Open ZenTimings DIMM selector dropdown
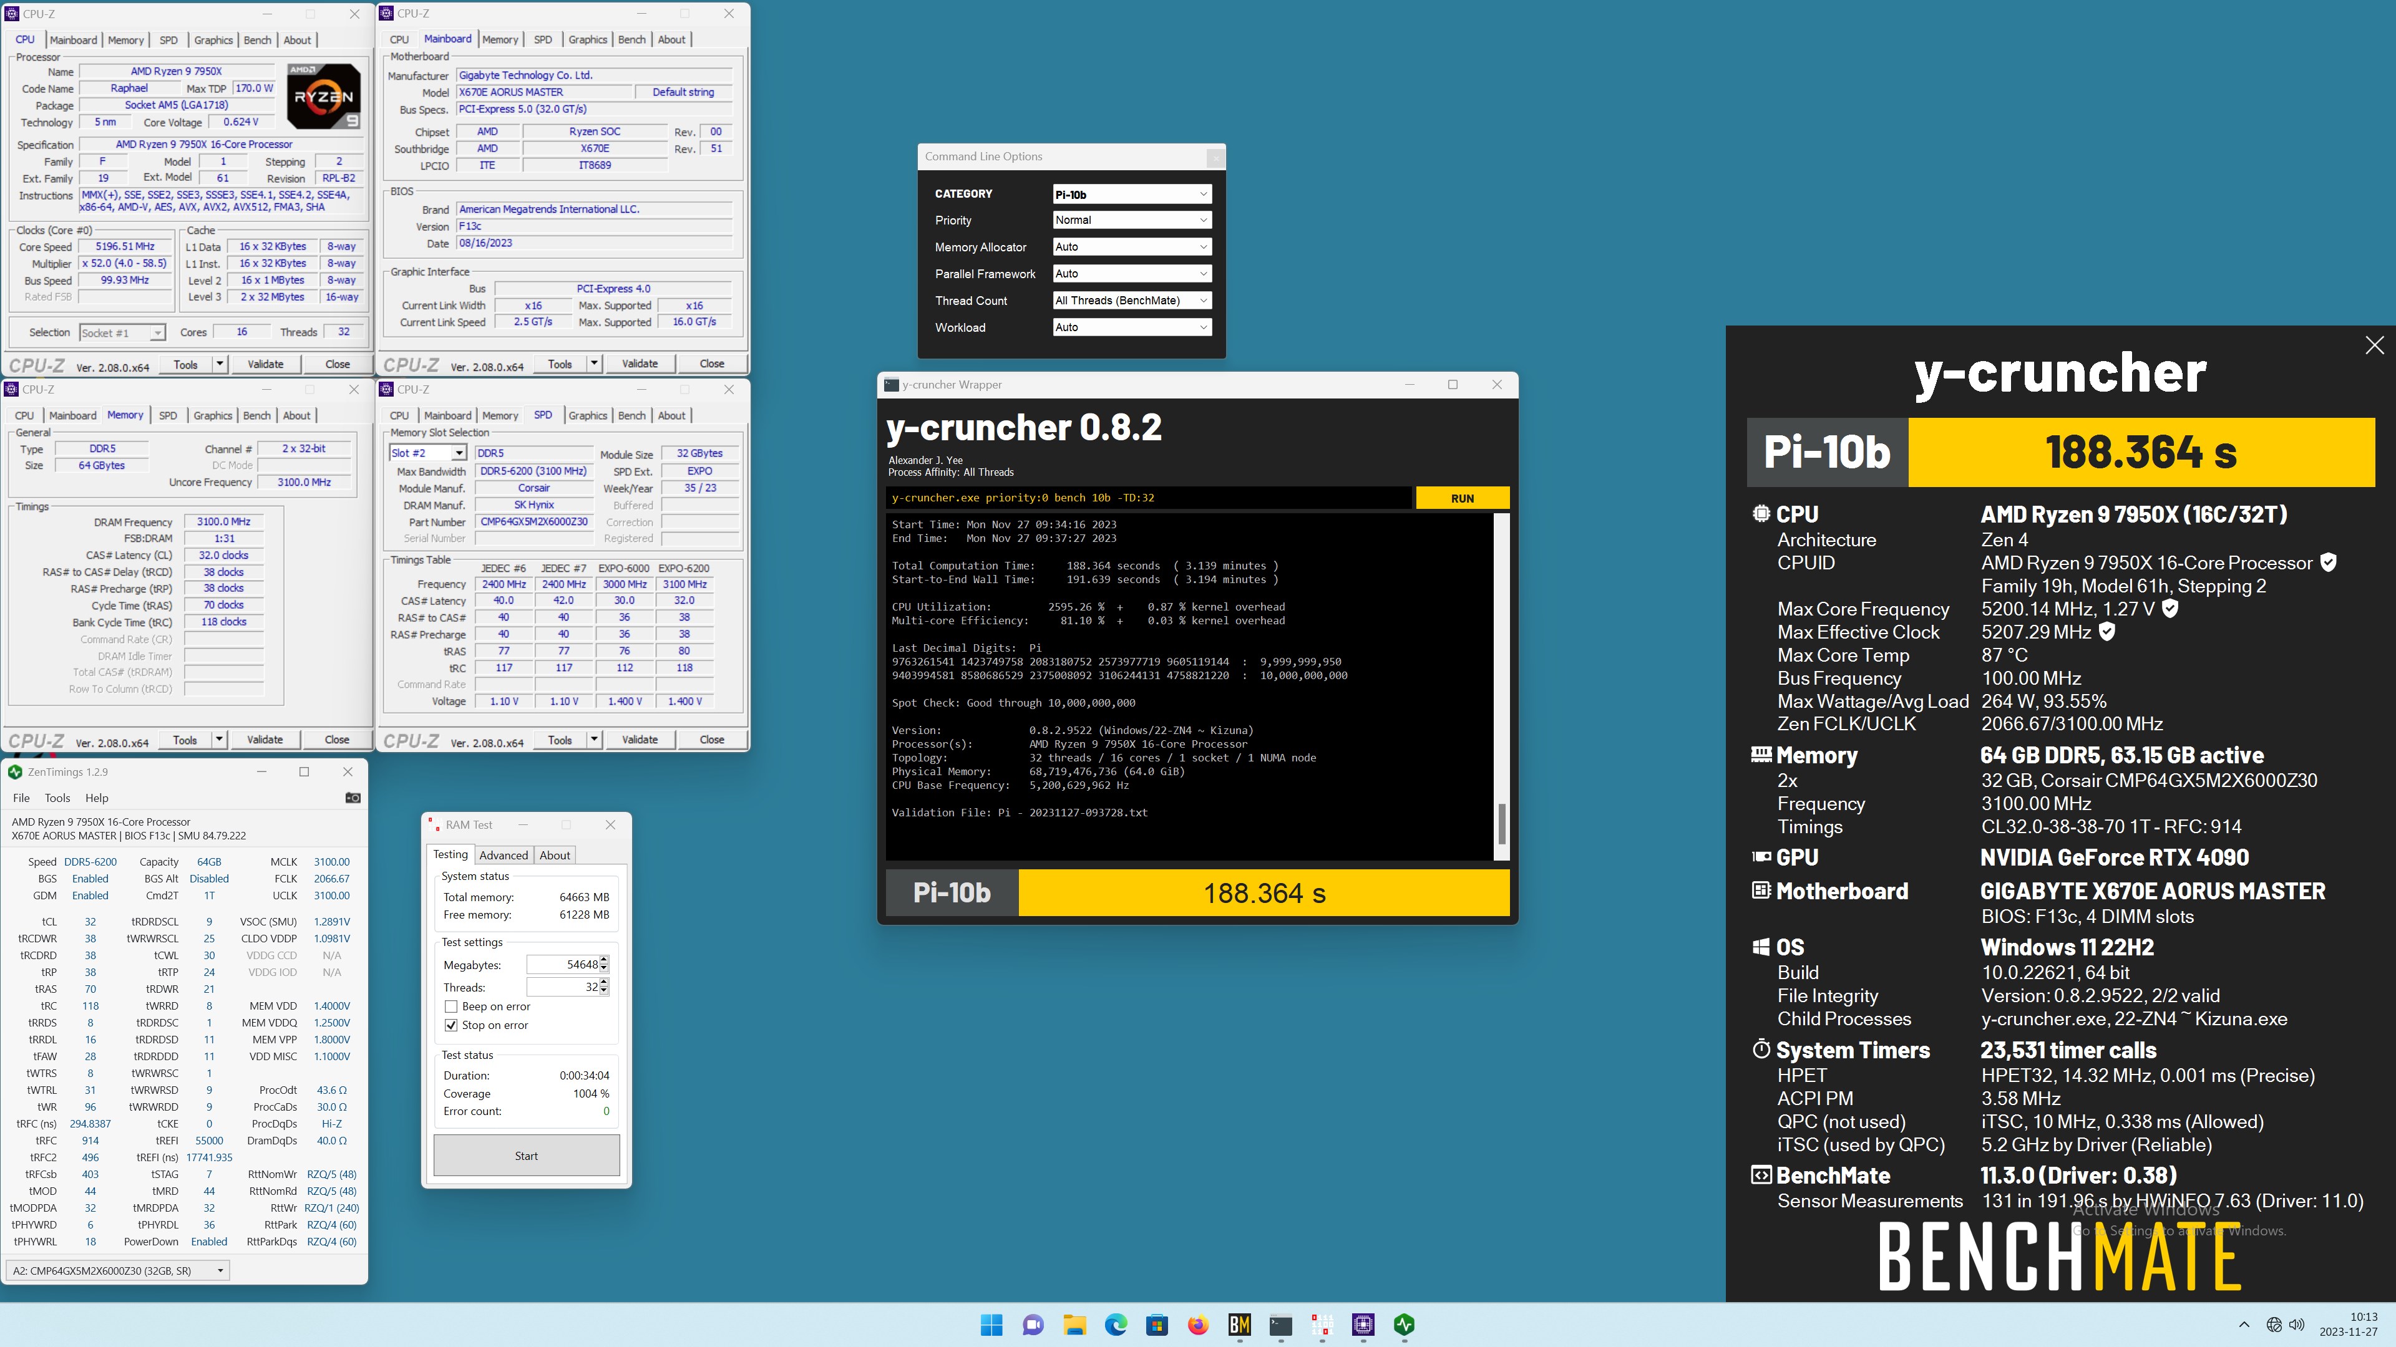The width and height of the screenshot is (2396, 1347). (117, 1271)
